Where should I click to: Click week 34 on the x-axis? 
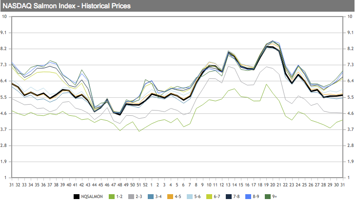point(31,185)
